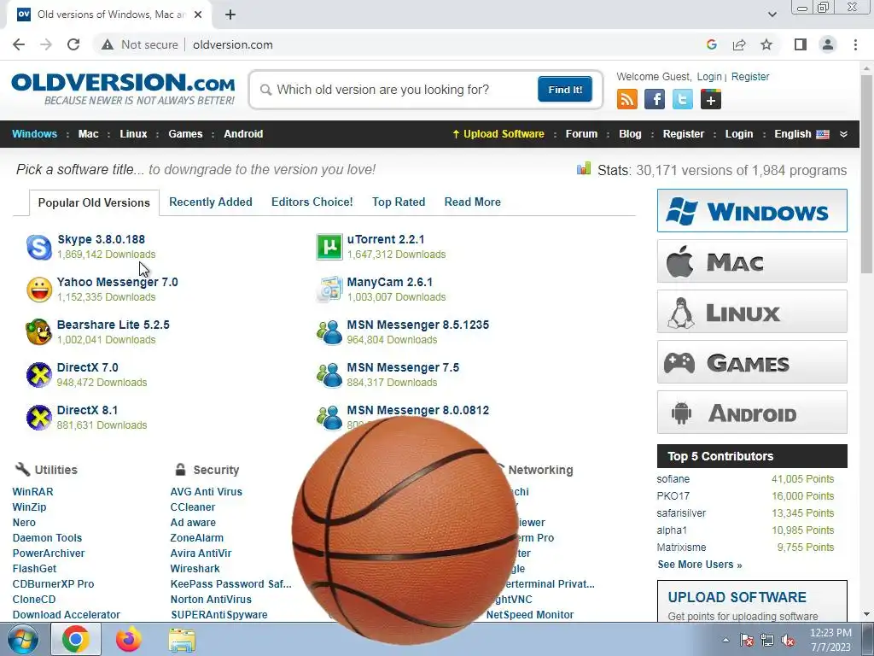The height and width of the screenshot is (656, 874).
Task: Close the Old versions browser tab
Action: click(x=198, y=15)
